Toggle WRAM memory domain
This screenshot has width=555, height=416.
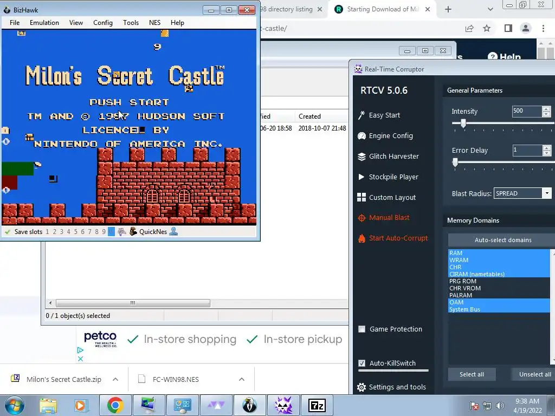(x=499, y=260)
